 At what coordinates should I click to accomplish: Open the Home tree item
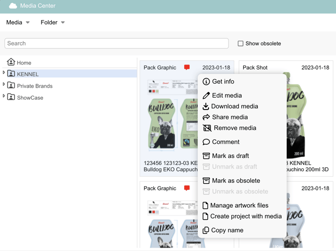[x=24, y=63]
